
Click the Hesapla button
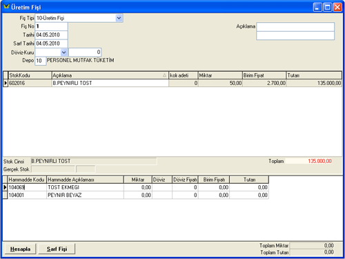(20, 249)
